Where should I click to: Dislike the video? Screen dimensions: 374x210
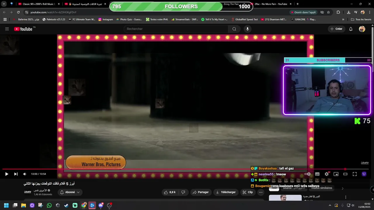coord(183,192)
